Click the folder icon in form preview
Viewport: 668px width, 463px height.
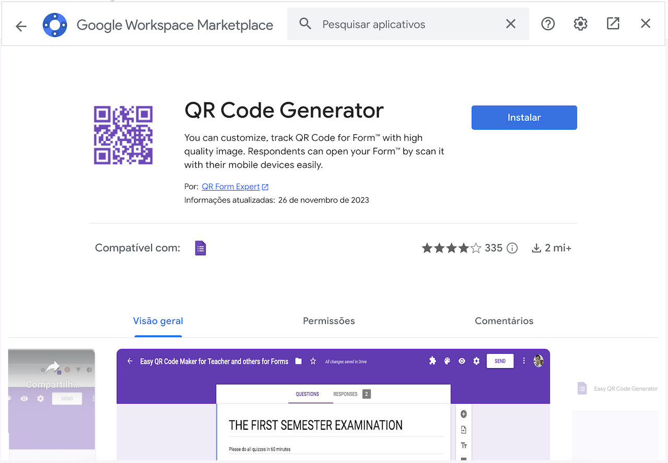[299, 361]
